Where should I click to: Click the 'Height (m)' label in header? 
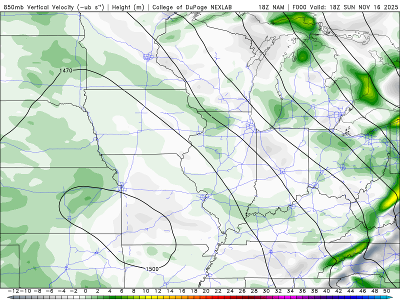tap(128, 7)
